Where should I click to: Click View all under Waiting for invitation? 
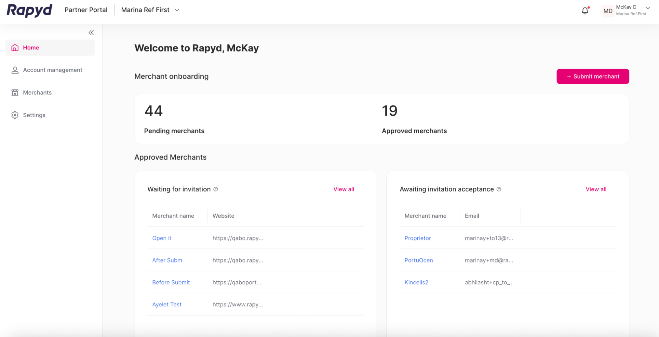tap(344, 189)
